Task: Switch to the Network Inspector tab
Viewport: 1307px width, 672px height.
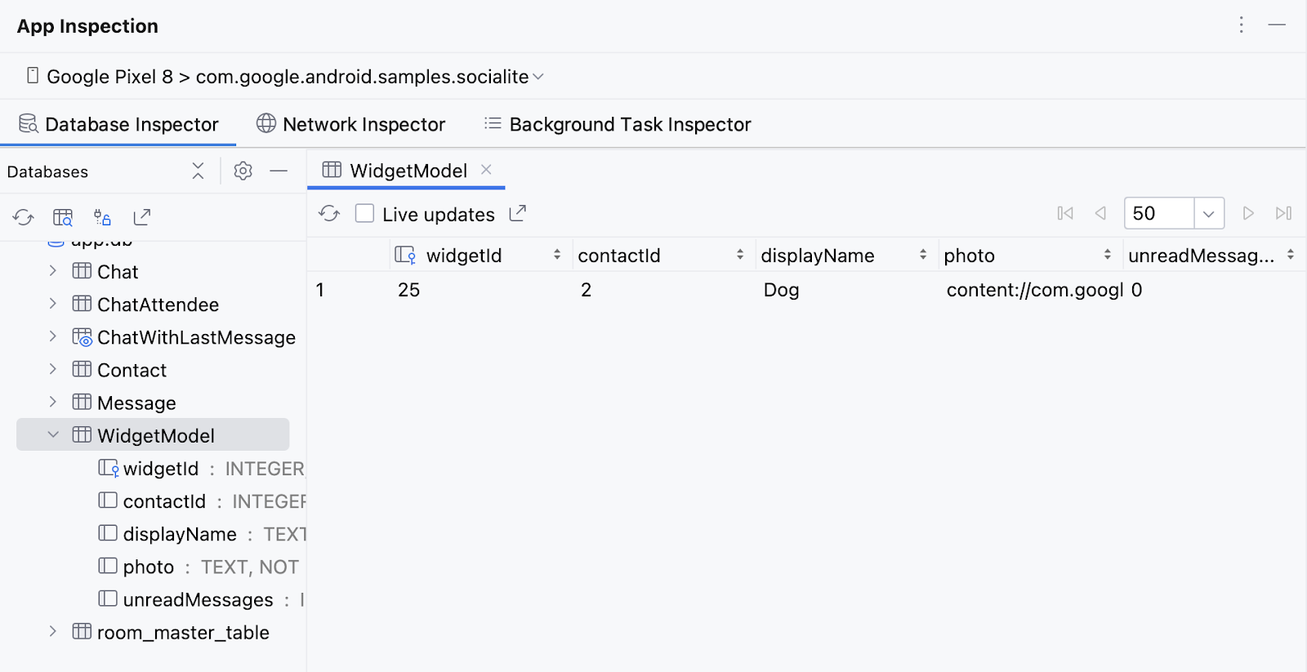Action: point(351,124)
